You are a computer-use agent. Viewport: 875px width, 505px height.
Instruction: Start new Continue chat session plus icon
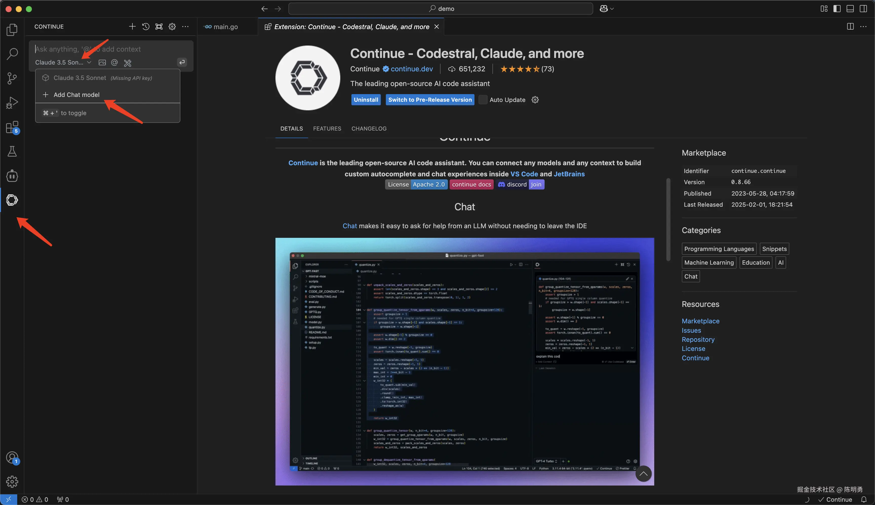132,27
